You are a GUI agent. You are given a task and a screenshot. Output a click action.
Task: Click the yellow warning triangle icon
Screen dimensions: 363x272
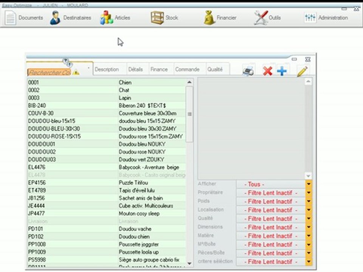point(76,73)
